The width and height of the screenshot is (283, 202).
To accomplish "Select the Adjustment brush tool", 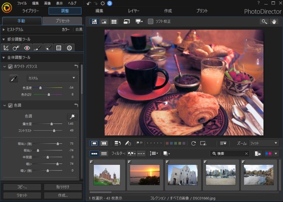I will [x=37, y=48].
